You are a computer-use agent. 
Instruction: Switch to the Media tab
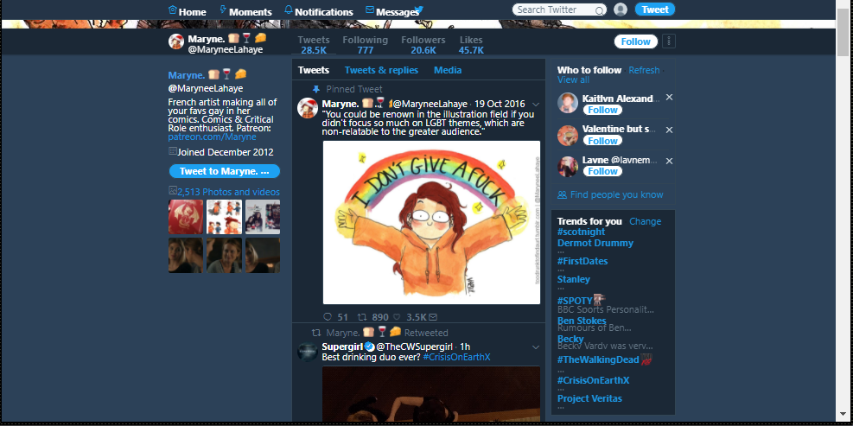coord(448,70)
